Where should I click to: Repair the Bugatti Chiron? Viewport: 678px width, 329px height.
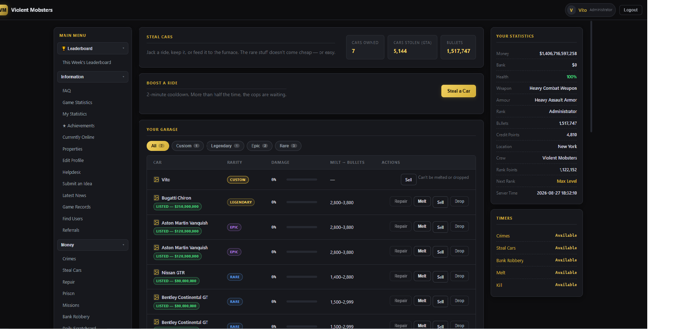(401, 201)
